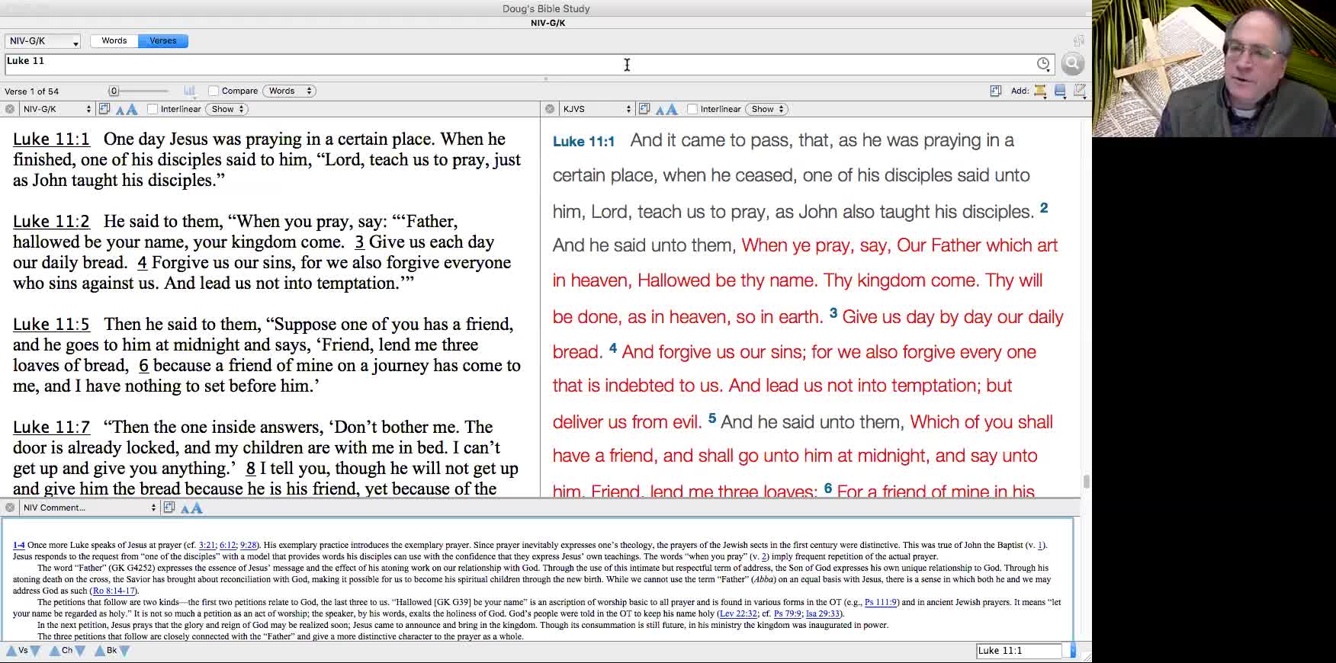Decrease text size in NIV-G/K pane
This screenshot has height=663, width=1336.
120,110
